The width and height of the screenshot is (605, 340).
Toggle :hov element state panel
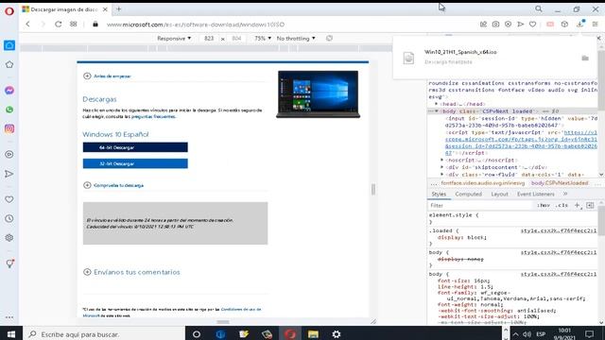(544, 206)
